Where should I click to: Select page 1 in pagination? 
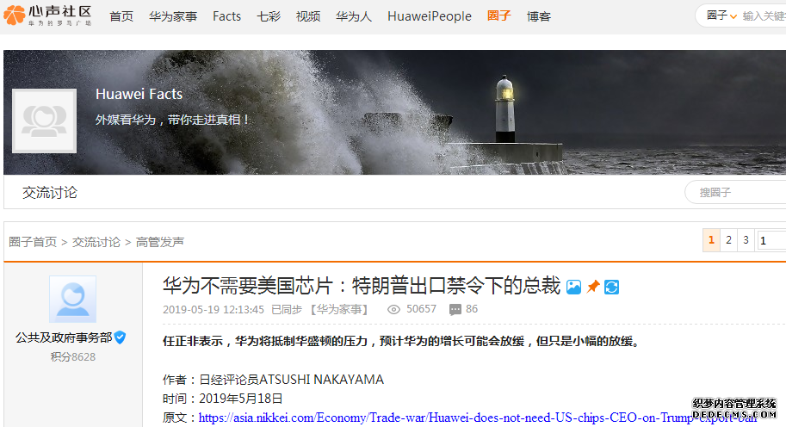click(711, 240)
